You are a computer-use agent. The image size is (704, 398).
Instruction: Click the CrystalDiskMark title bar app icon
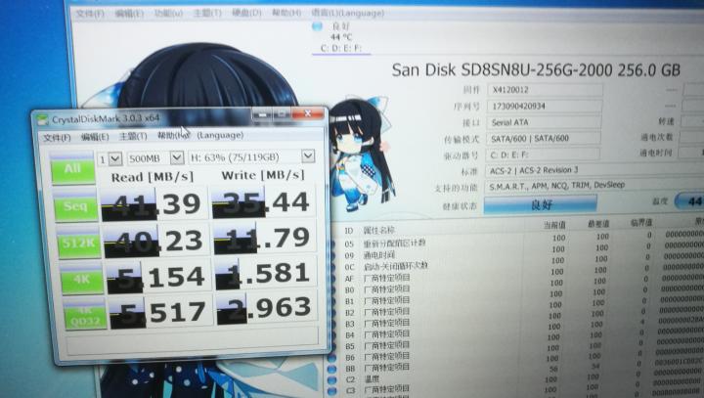click(43, 119)
